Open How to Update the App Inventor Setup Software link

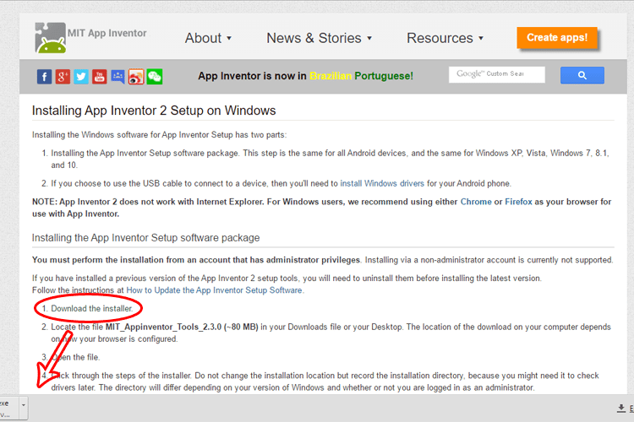[x=215, y=290]
